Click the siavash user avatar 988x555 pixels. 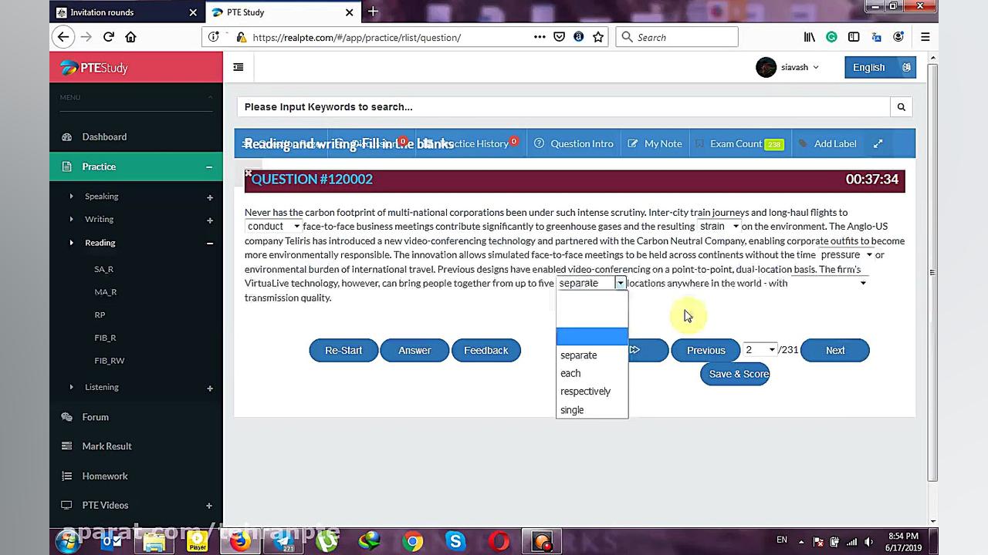pos(766,67)
